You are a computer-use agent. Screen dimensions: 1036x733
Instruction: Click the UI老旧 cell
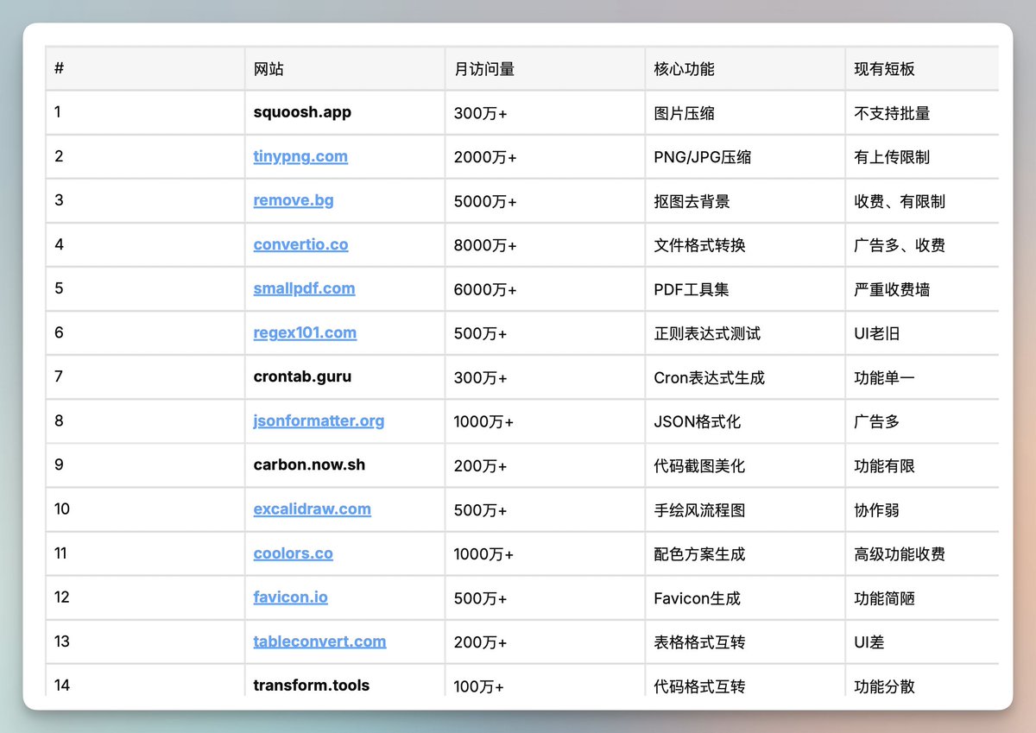pos(922,332)
